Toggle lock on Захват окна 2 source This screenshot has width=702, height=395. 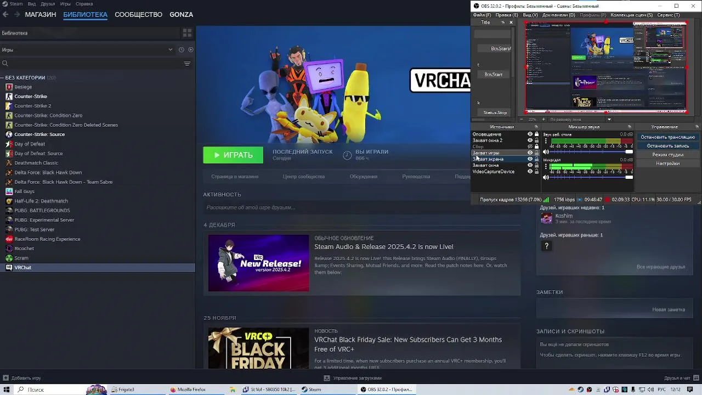pos(536,140)
